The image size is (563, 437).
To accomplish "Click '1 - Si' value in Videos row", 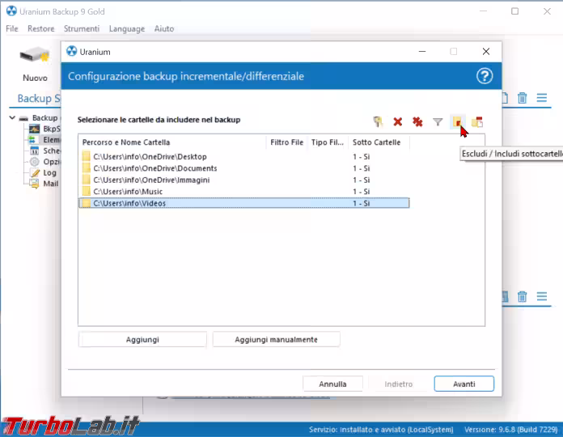I will pyautogui.click(x=362, y=203).
